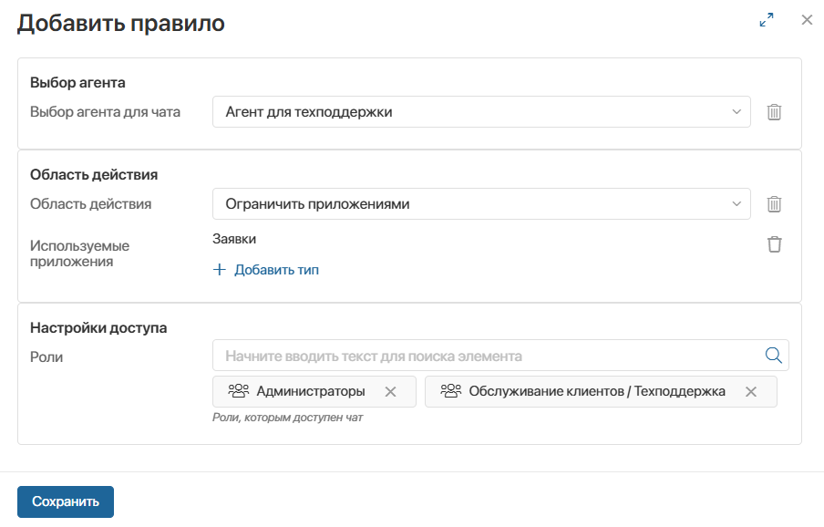This screenshot has height=527, width=824.
Task: Click the Обслуживание клиентов / Техподдержка role chip
Action: tap(596, 391)
